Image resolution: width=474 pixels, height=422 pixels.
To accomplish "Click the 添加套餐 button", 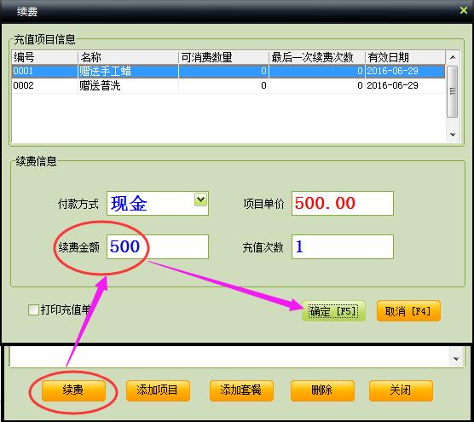I will (241, 390).
